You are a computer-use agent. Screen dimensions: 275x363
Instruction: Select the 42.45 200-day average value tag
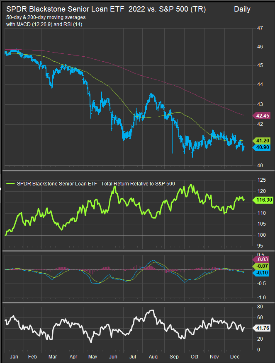coord(261,116)
